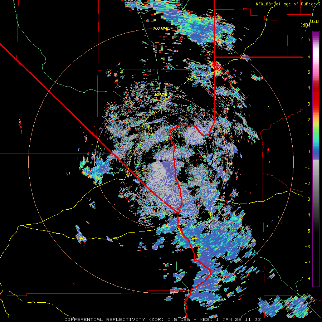Click the -7 value on the color scale
The image size is (322, 322).
[x=307, y=263]
